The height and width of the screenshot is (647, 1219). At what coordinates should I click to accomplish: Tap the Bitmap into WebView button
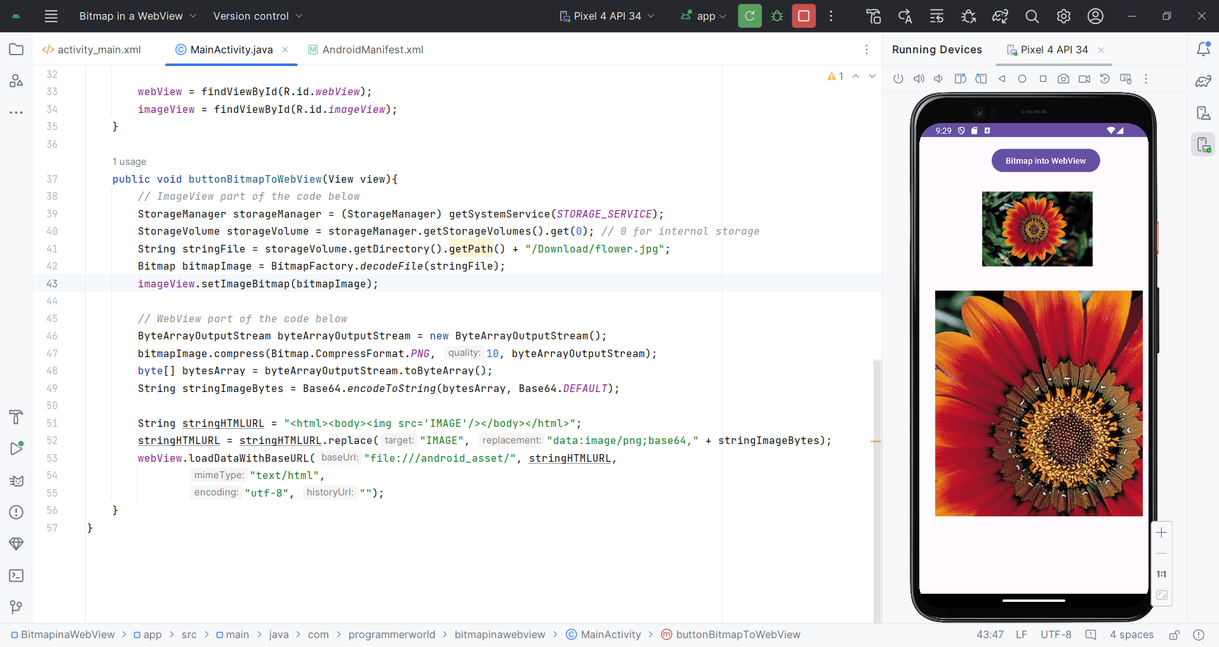pyautogui.click(x=1045, y=160)
